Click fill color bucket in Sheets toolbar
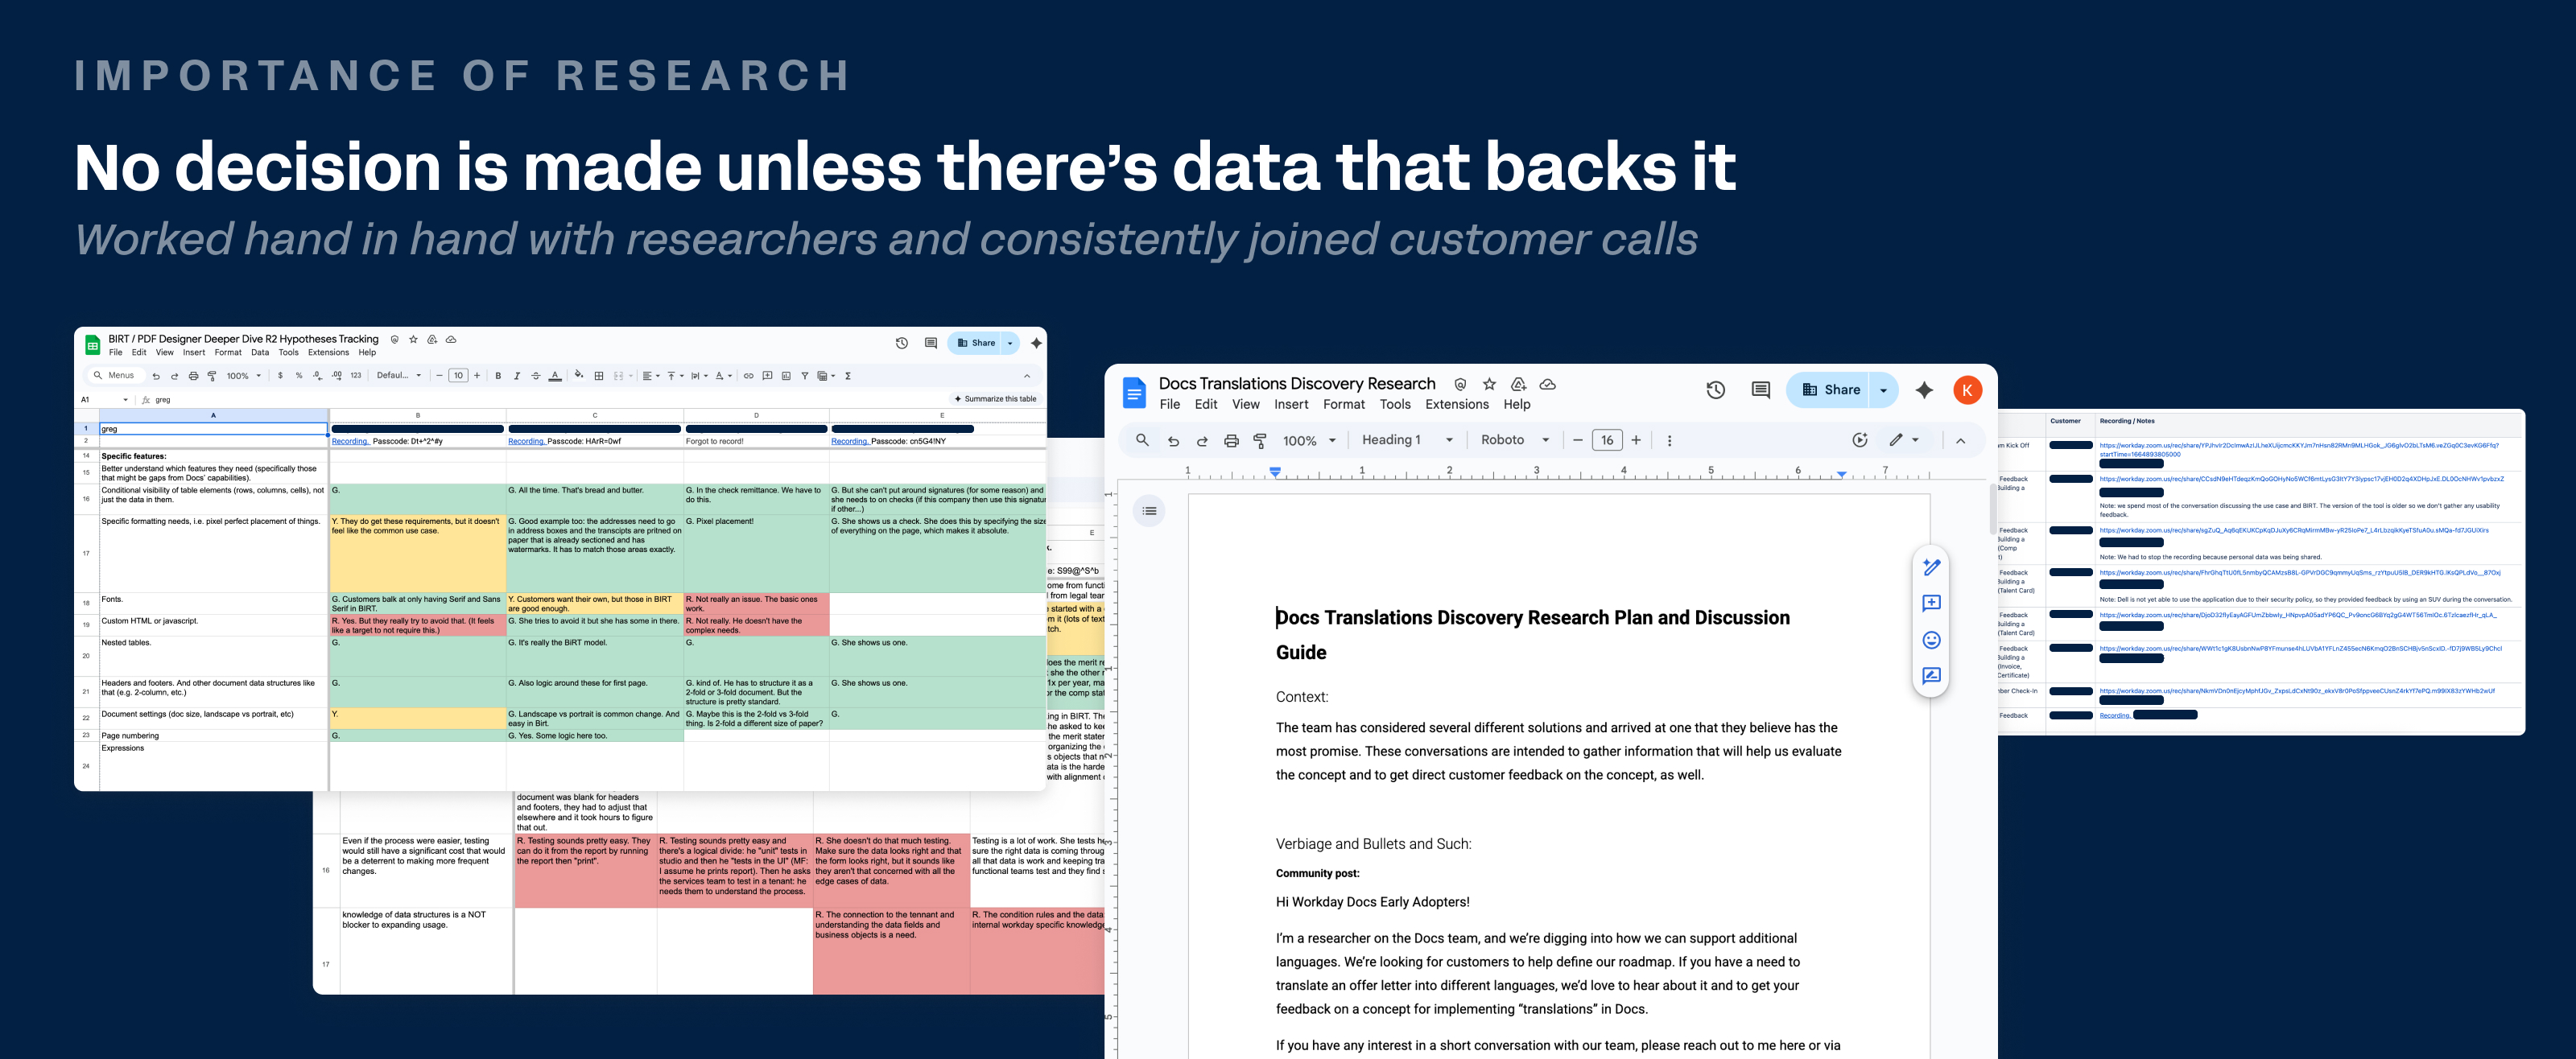Screen dimensions: 2576x1059 pyautogui.click(x=578, y=375)
